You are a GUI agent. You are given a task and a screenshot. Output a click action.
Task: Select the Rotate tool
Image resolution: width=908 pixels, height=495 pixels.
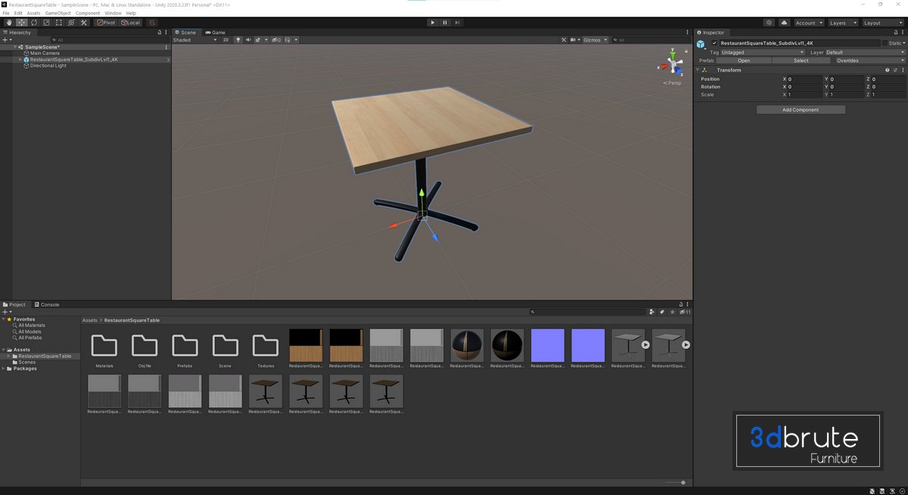pyautogui.click(x=34, y=23)
